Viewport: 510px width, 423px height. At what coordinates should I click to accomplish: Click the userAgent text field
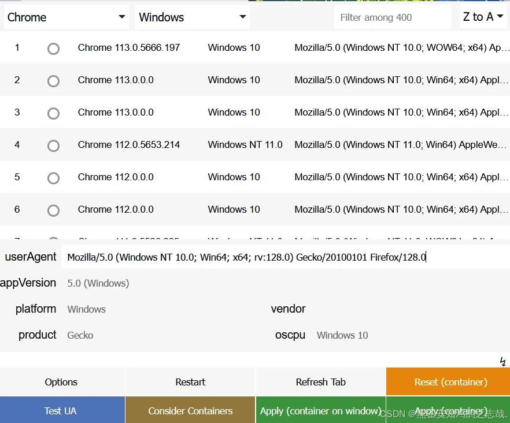(286, 257)
